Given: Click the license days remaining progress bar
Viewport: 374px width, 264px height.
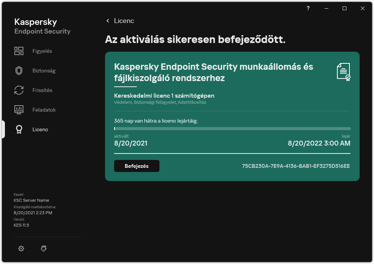Looking at the screenshot, I should (x=232, y=129).
